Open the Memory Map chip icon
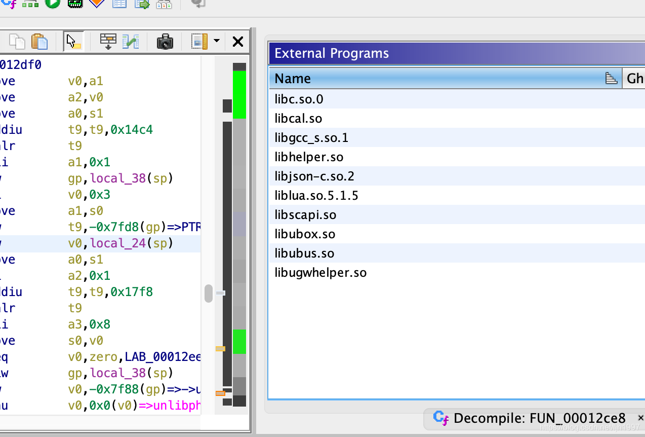Image resolution: width=645 pixels, height=437 pixels. [x=74, y=3]
